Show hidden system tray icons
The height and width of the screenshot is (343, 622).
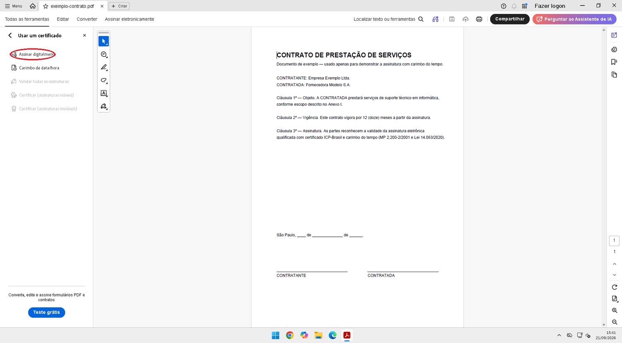(x=559, y=335)
